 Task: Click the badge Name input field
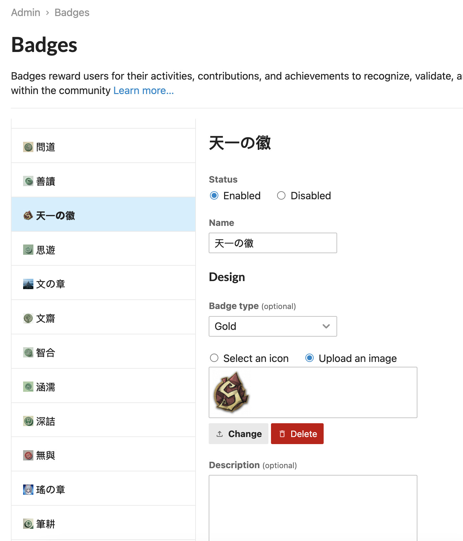click(x=273, y=243)
